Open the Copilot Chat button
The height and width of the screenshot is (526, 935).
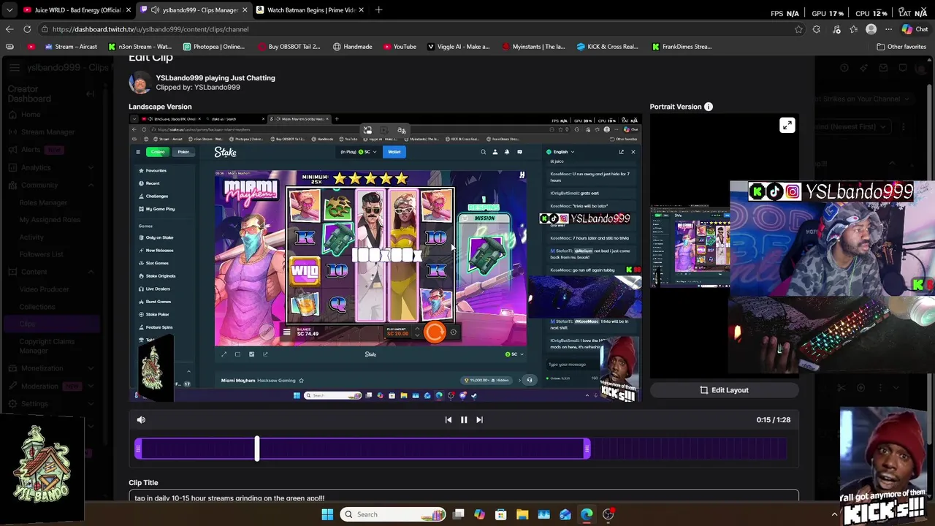[915, 29]
